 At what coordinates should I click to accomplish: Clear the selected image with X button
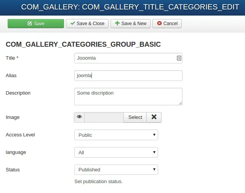[x=154, y=117]
